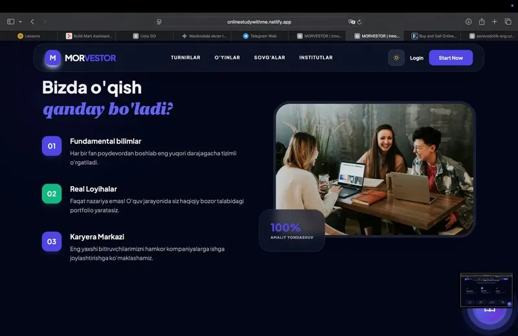Click the reload page icon

click(359, 22)
